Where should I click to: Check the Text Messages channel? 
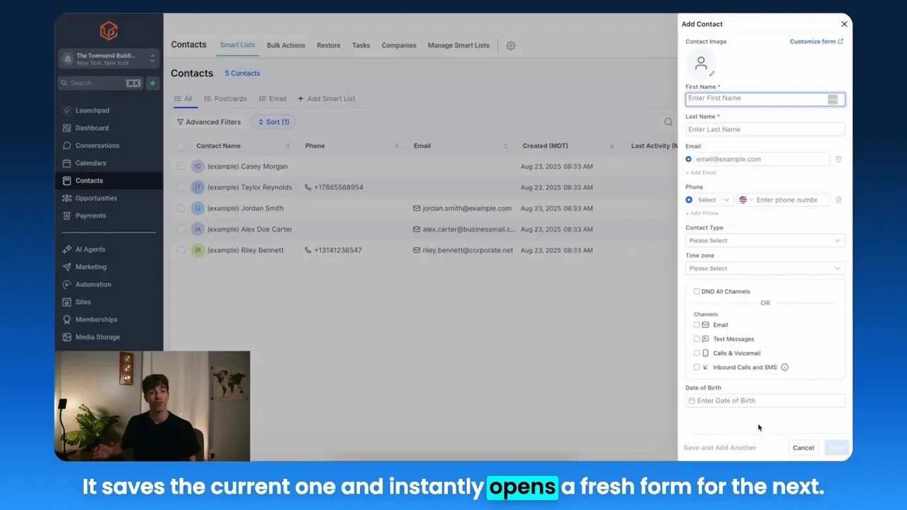pos(697,339)
